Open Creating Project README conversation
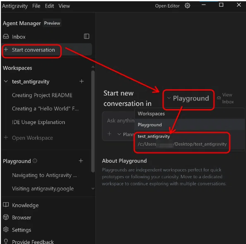The width and height of the screenshot is (246, 244). click(42, 95)
